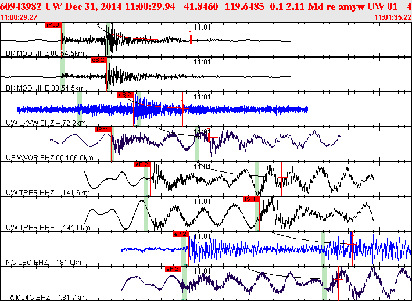Click the station label US WVOR BHZ 00 106.0km
Viewport: 412px width, 301px height.
[49, 159]
